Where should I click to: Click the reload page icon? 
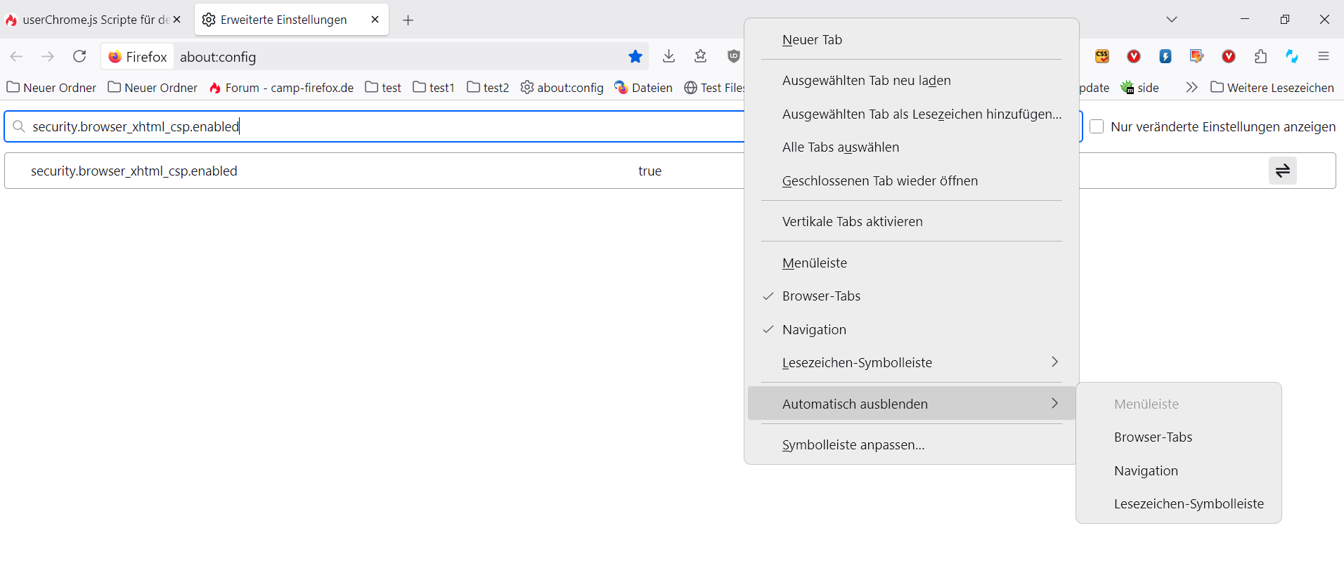(x=79, y=56)
